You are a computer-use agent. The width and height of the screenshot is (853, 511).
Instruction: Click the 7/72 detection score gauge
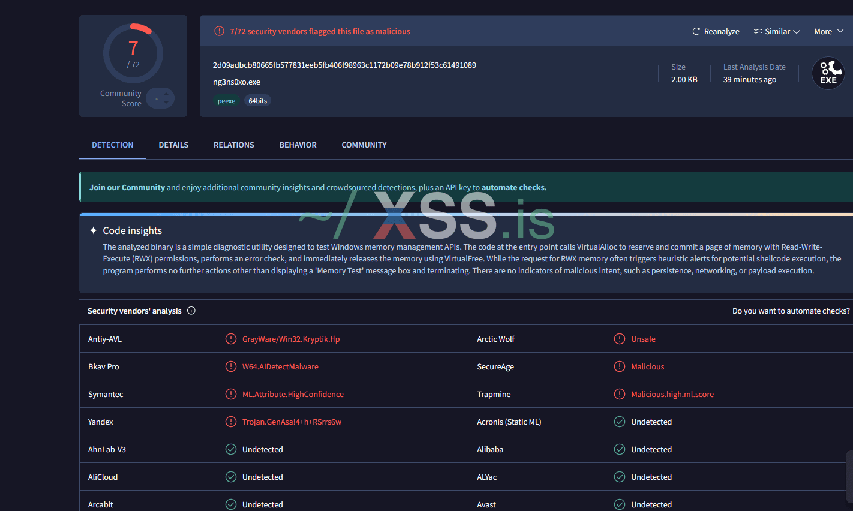[x=133, y=53]
